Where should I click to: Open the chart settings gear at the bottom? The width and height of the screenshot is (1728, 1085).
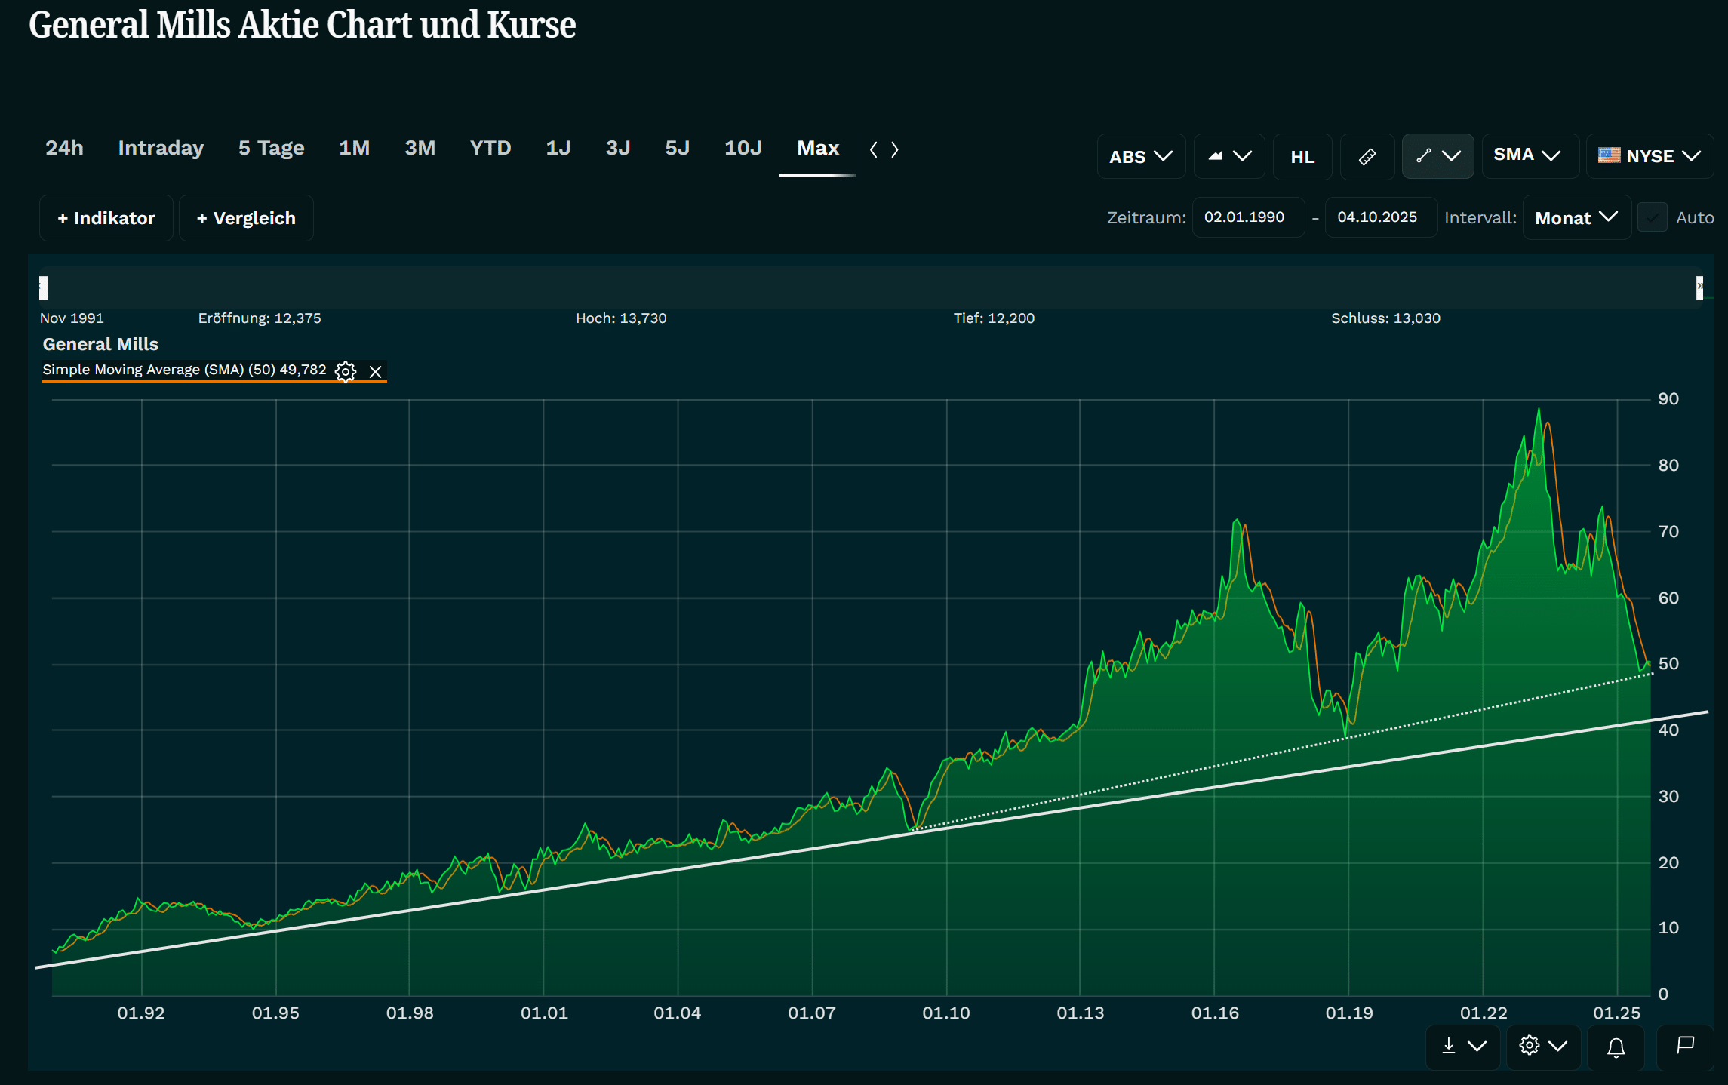pyautogui.click(x=1542, y=1046)
